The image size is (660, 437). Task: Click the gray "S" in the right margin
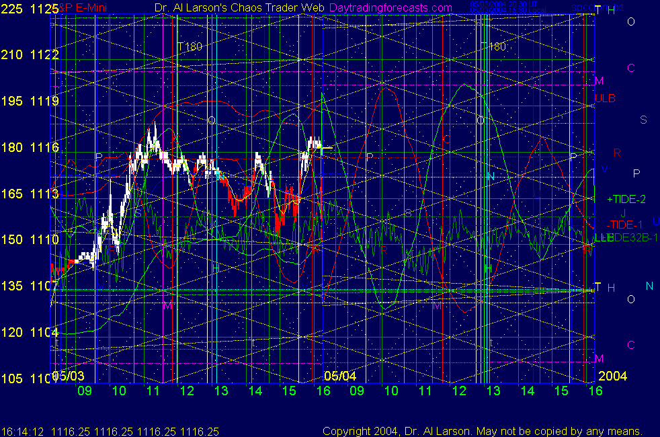(x=643, y=120)
